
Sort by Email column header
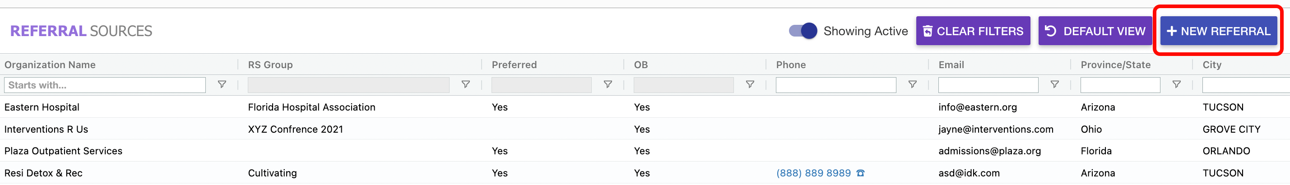[x=951, y=65]
